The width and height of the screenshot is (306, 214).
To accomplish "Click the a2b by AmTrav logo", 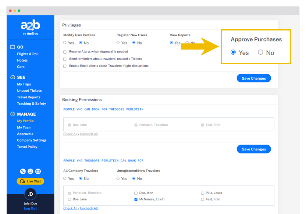I will [30, 28].
